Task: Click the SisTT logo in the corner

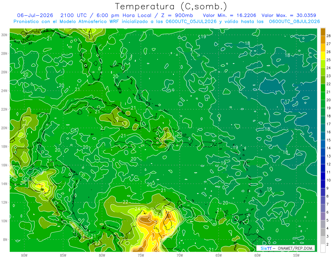Action: [266, 248]
